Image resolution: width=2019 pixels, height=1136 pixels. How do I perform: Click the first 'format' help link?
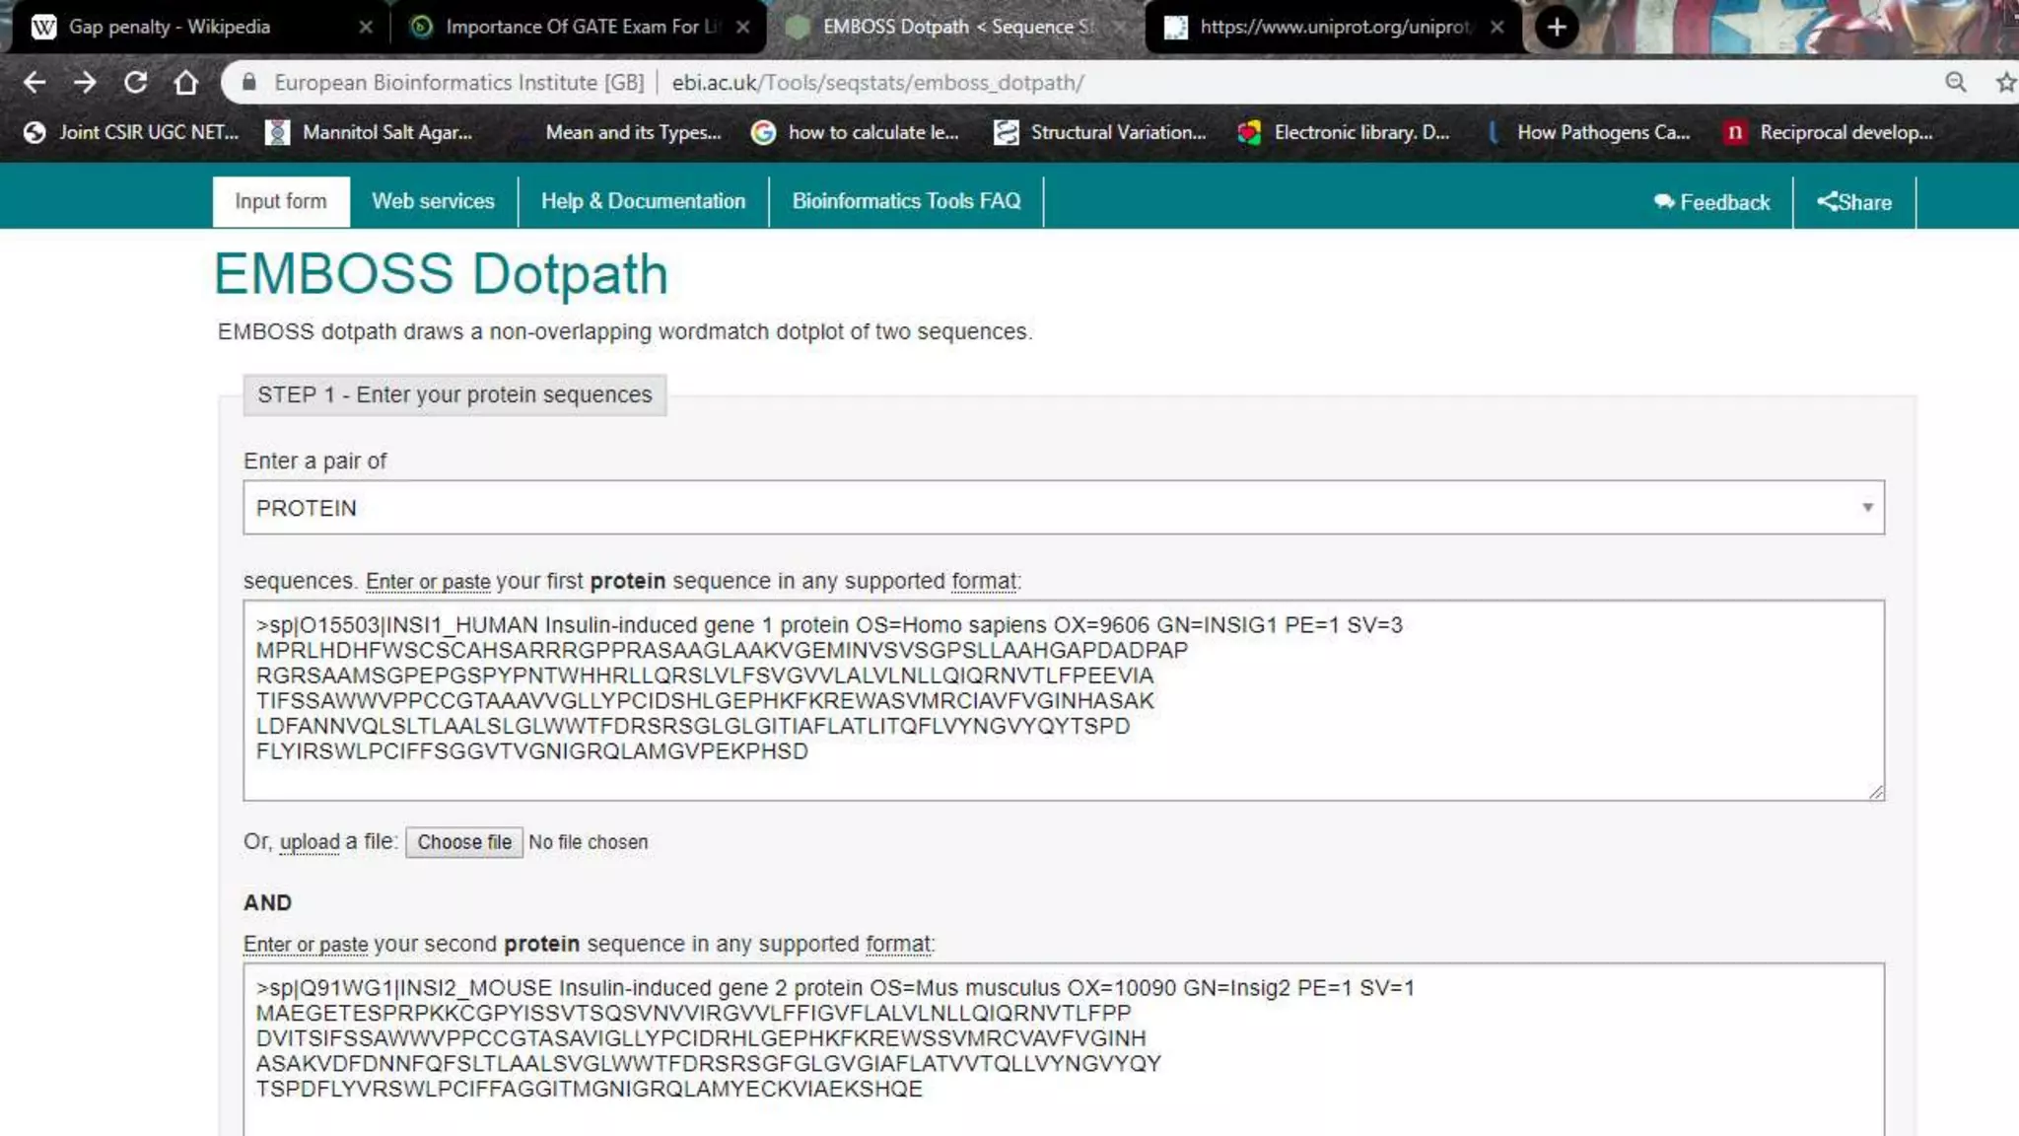tap(983, 582)
